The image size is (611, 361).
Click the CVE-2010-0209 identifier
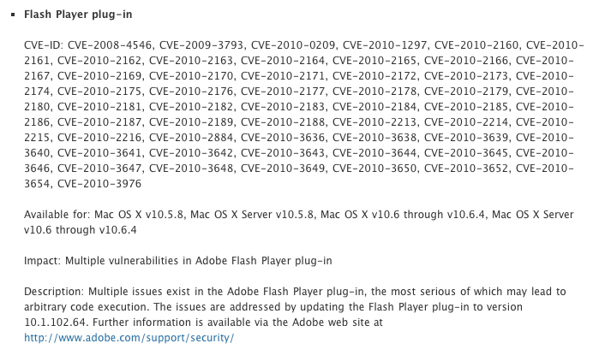click(x=293, y=44)
